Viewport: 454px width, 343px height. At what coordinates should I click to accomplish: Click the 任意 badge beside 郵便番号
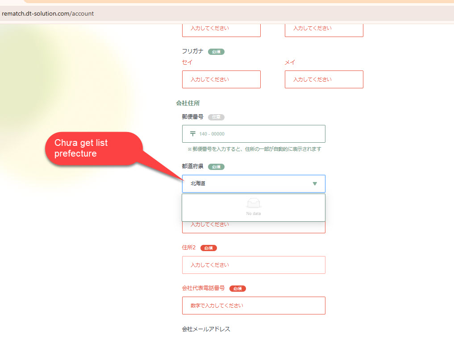(216, 117)
